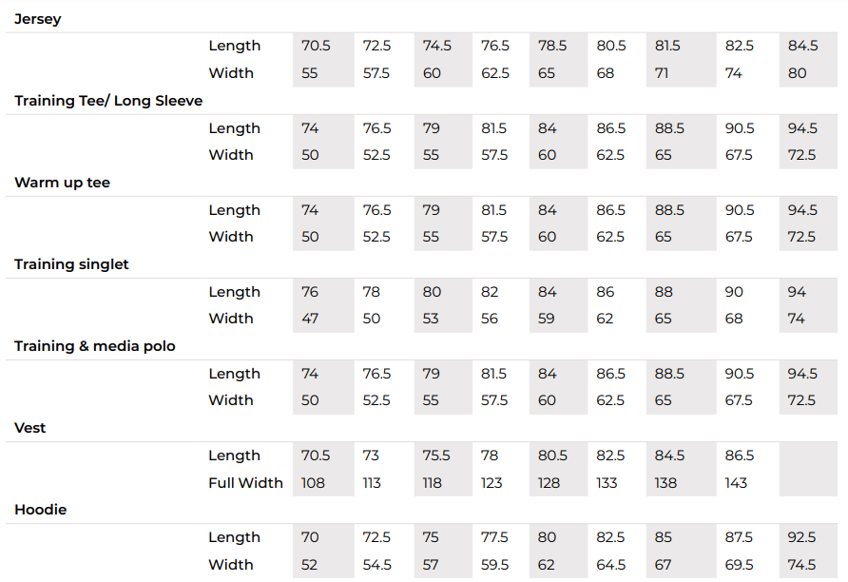This screenshot has height=582, width=848.
Task: Click the Full Width row label
Action: click(245, 483)
